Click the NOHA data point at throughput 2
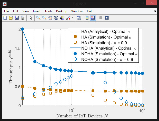Screen dimensions: 159x121 (22, 29)
